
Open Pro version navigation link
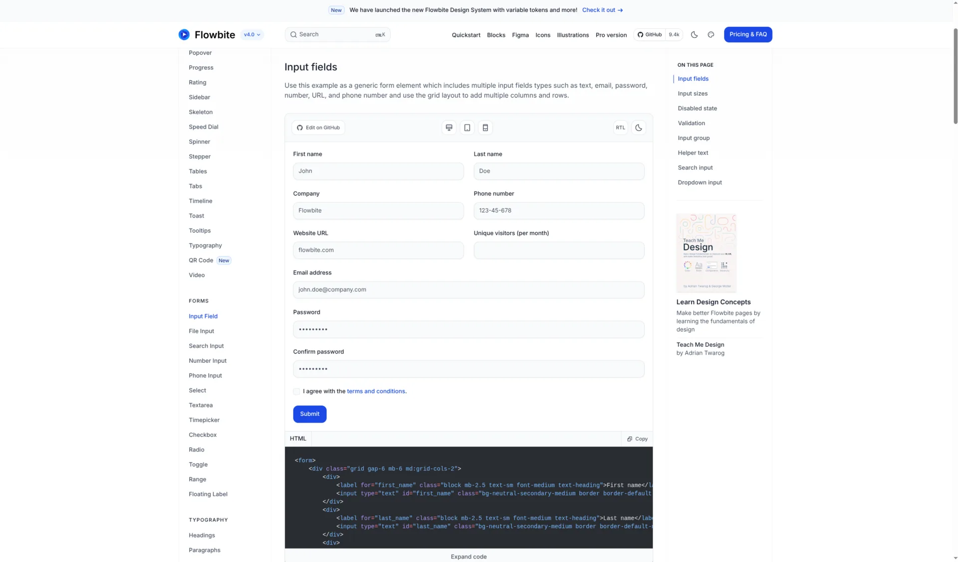[x=611, y=35]
